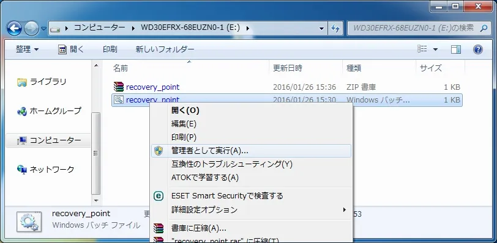Viewport: 497px width, 243px height.
Task: Click the 2016/01/26 15:36 date cell
Action: (305, 87)
